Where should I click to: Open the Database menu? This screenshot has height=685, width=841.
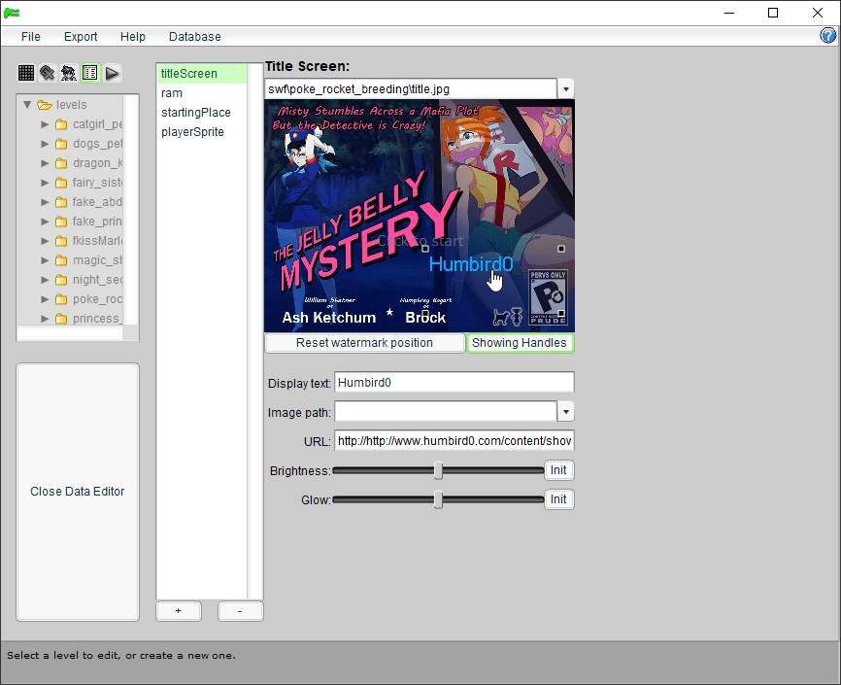pyautogui.click(x=194, y=37)
